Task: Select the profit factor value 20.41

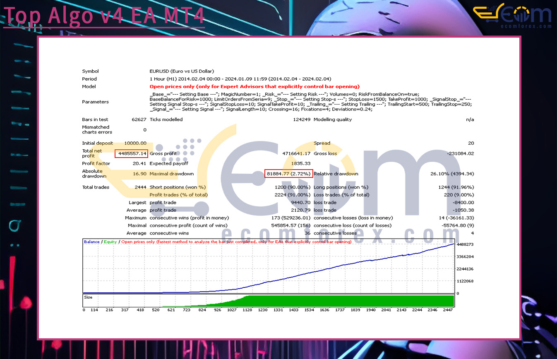Action: click(140, 163)
